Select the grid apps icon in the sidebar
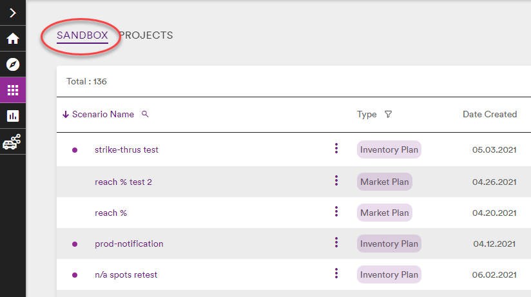Screen dimensions: 531x297 (x=13, y=90)
